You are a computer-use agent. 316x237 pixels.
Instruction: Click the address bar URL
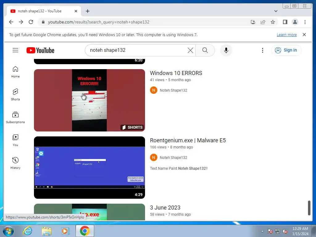[98, 22]
